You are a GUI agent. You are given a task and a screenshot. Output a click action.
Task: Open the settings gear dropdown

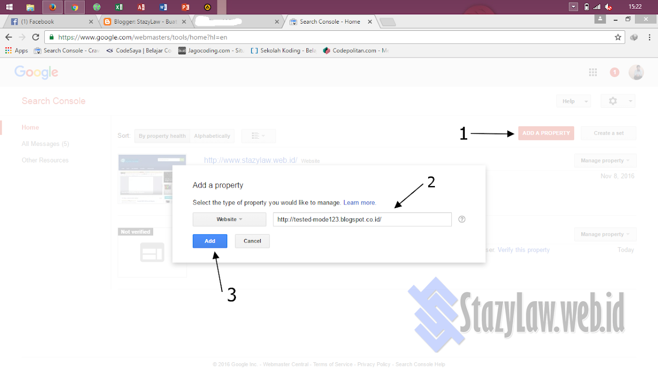618,101
